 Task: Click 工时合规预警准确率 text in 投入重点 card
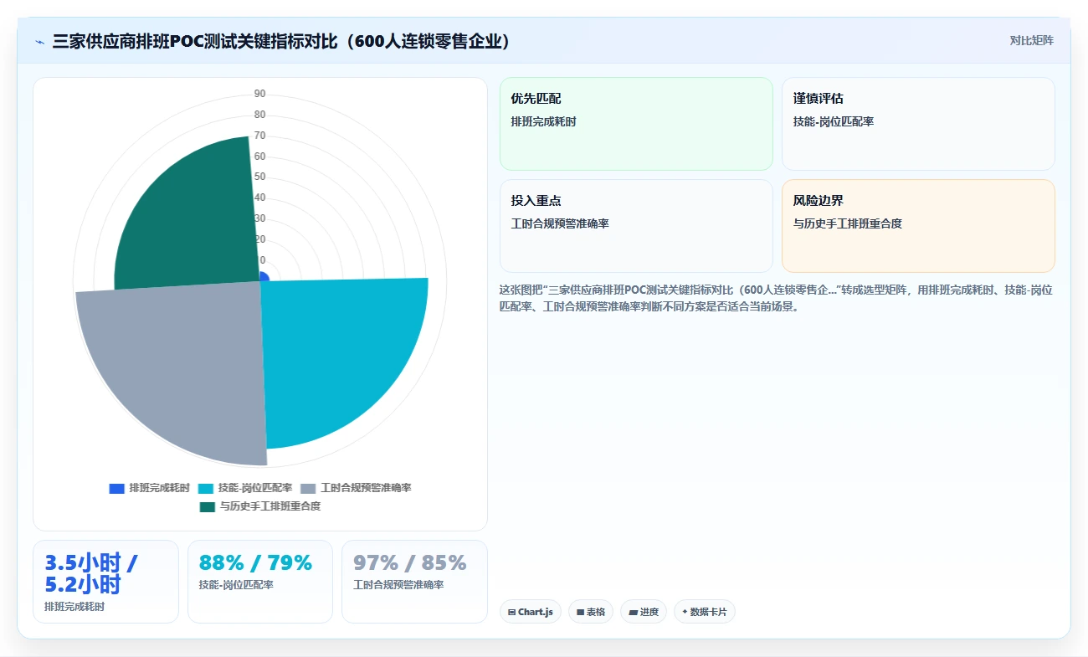tap(560, 224)
